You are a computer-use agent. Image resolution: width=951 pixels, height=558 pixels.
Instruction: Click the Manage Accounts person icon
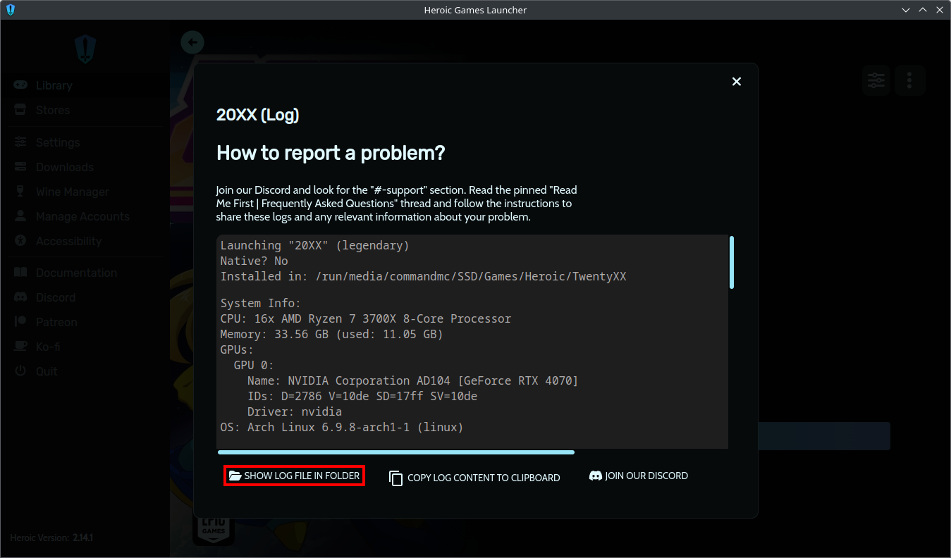click(20, 216)
